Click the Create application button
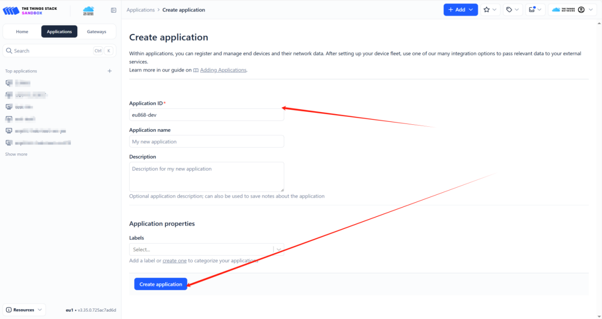The image size is (602, 319). coord(161,284)
